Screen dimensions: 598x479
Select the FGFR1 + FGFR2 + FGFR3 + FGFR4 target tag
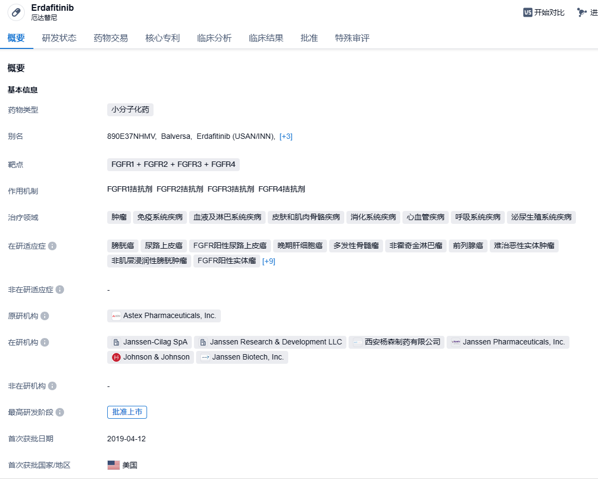coord(173,164)
